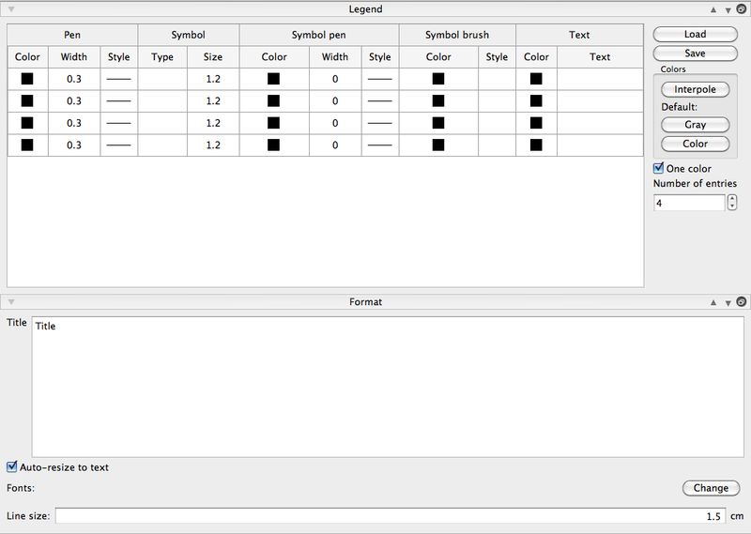Screen dimensions: 751x534
Task: Pick first row Pen color swatch
Action: point(27,79)
